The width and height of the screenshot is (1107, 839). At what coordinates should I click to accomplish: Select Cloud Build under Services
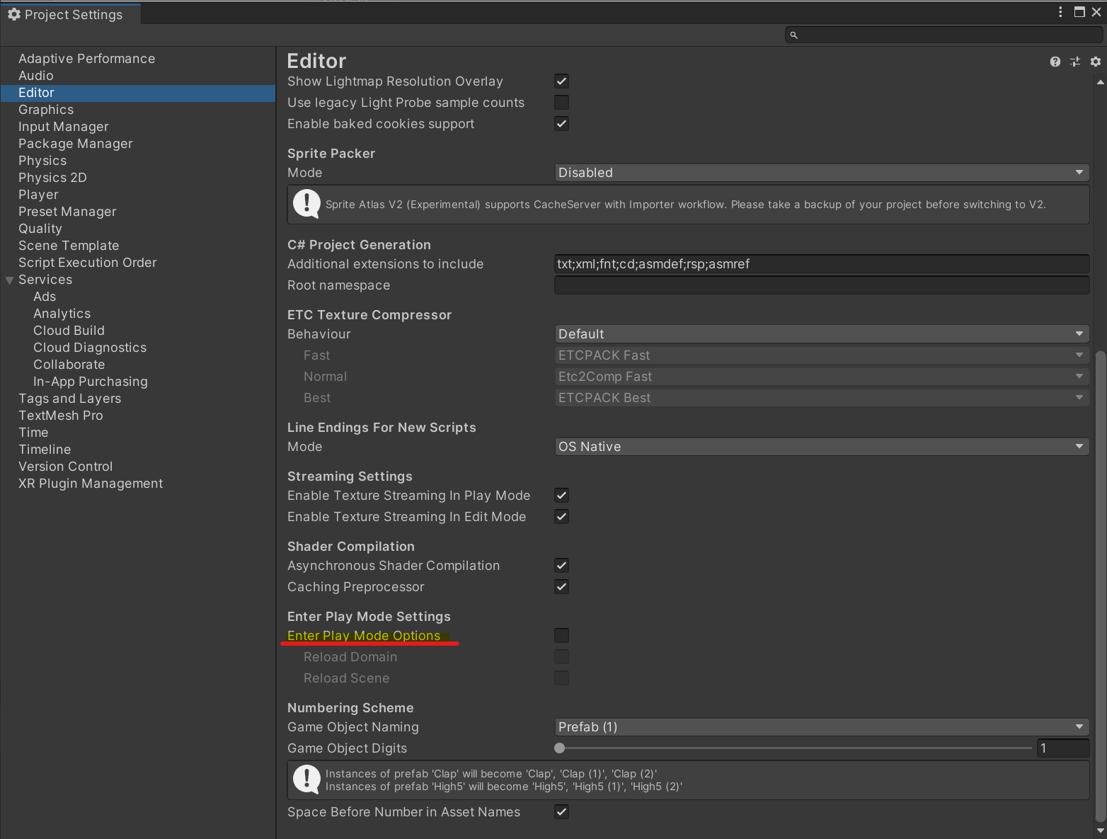click(69, 331)
